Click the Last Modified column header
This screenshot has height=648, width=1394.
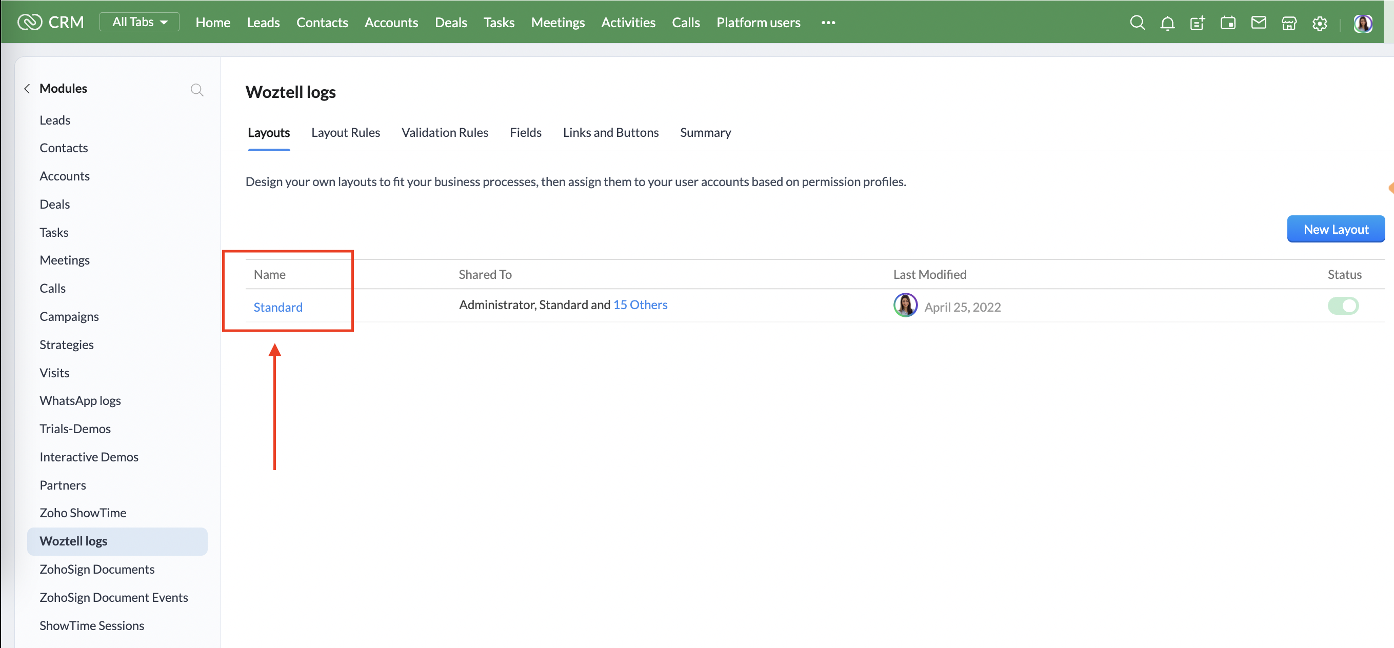click(929, 274)
